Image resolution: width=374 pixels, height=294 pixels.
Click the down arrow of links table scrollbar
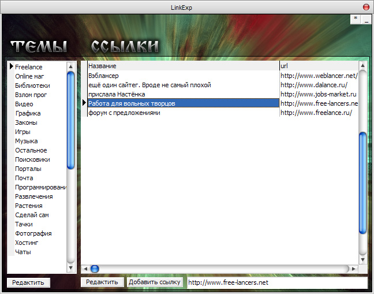tap(363, 260)
